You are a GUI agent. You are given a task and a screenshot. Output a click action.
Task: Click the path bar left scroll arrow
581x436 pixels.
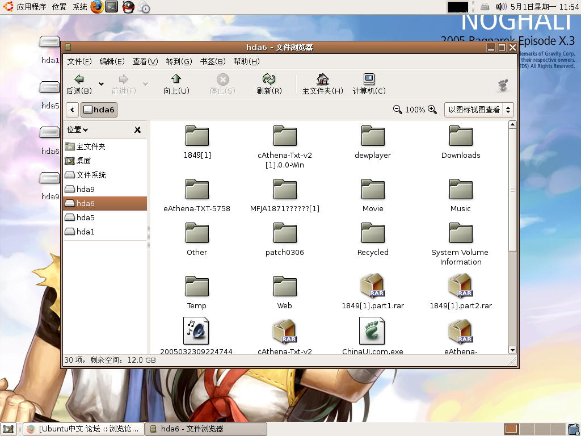tap(72, 110)
